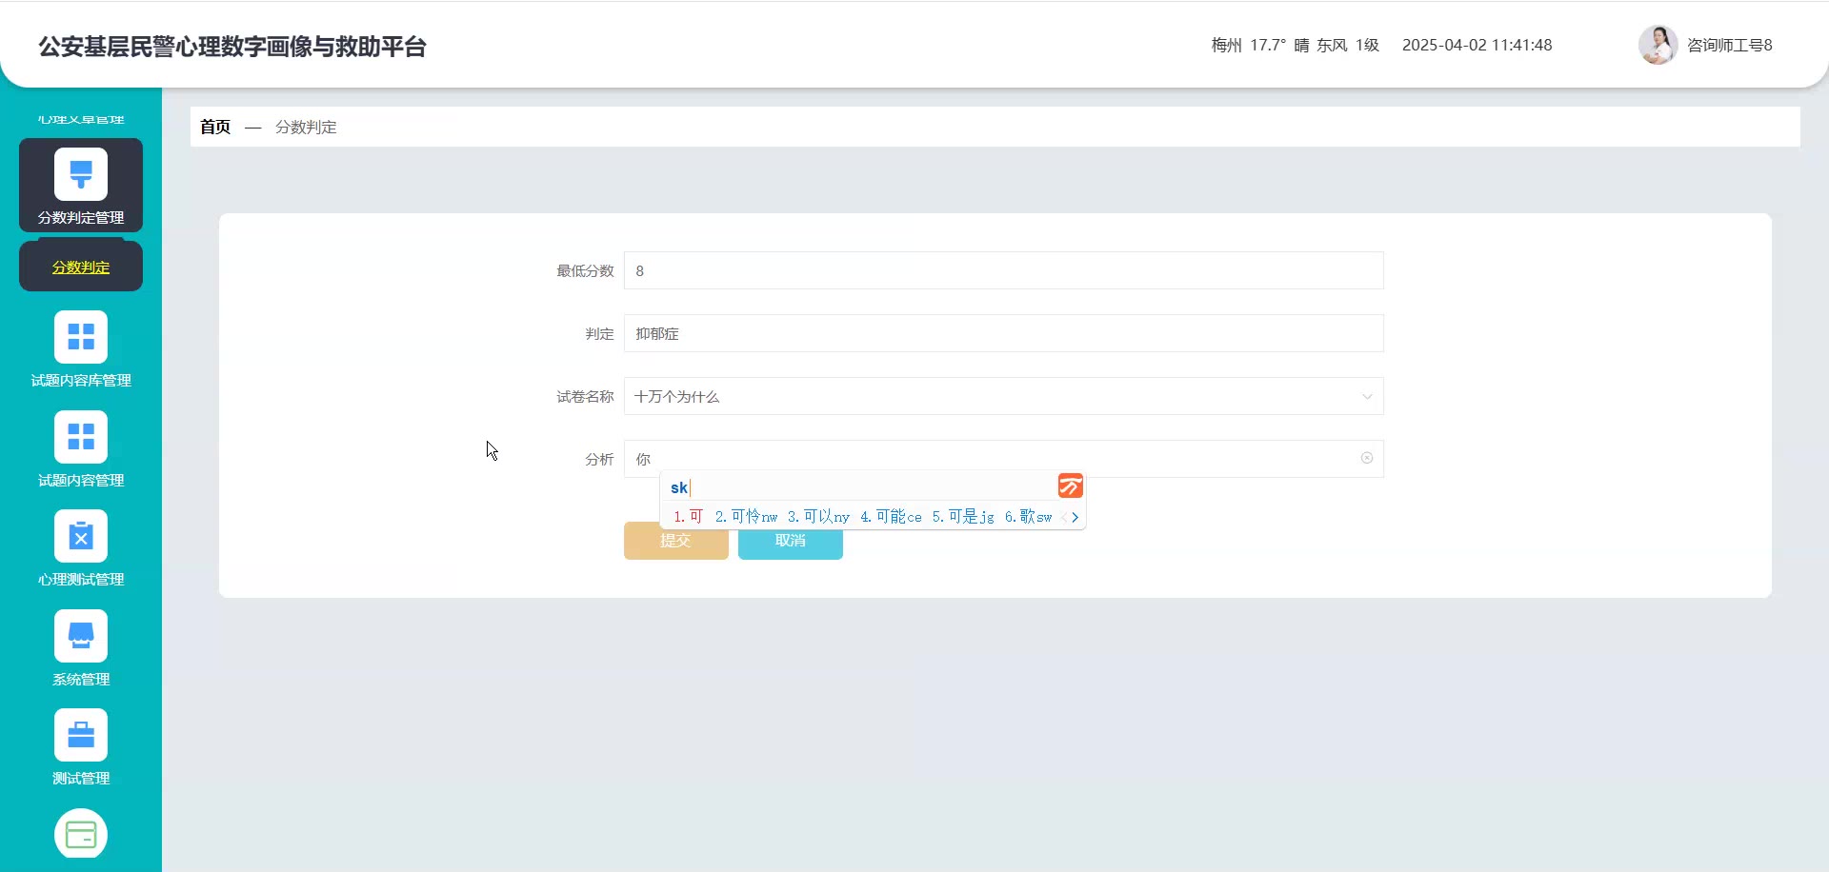This screenshot has width=1829, height=872.
Task: Expand the 试卷名称 dropdown arrow
Action: pyautogui.click(x=1367, y=397)
